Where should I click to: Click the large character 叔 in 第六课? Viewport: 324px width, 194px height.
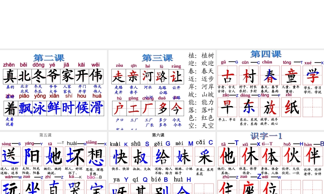pos(141,157)
